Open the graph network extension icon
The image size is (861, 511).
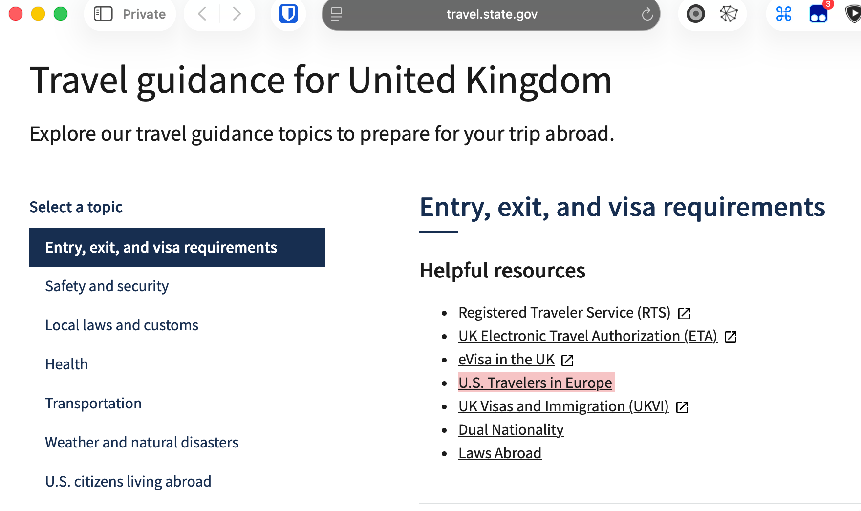tap(728, 14)
